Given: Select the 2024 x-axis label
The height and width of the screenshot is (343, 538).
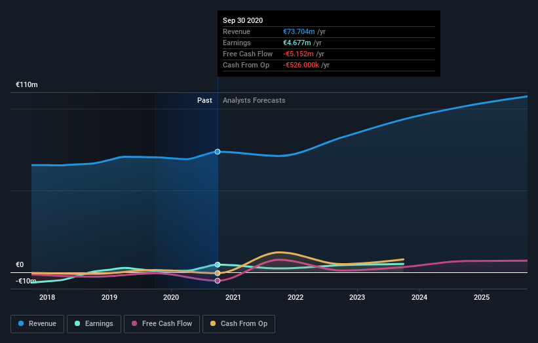Looking at the screenshot, I should (419, 297).
